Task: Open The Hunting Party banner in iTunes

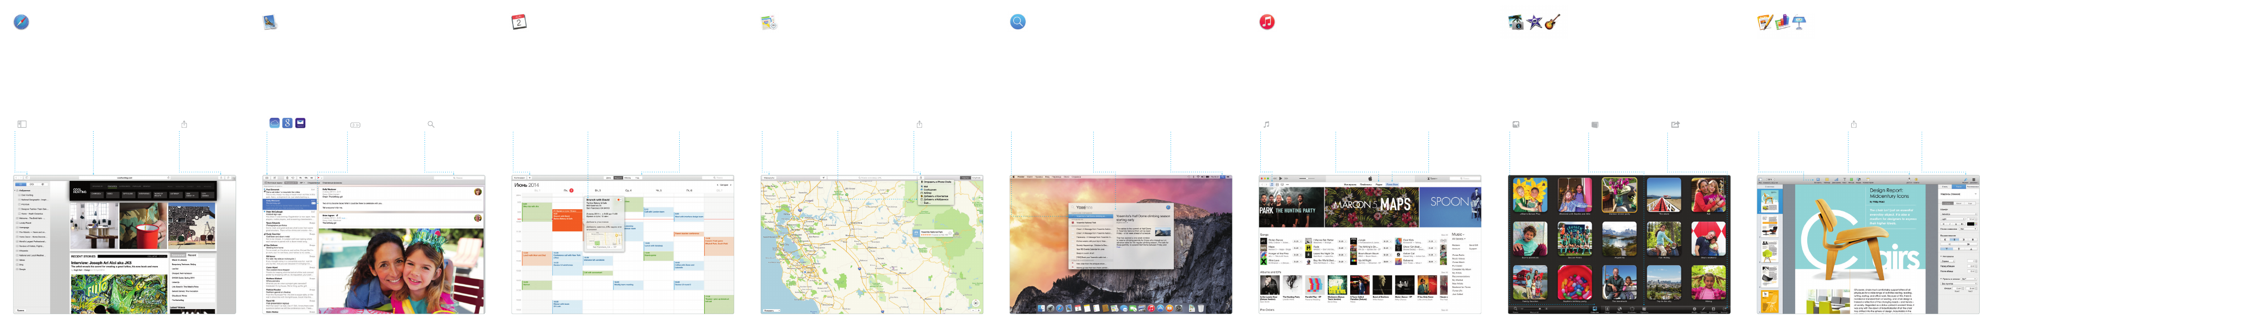Action: (1291, 207)
